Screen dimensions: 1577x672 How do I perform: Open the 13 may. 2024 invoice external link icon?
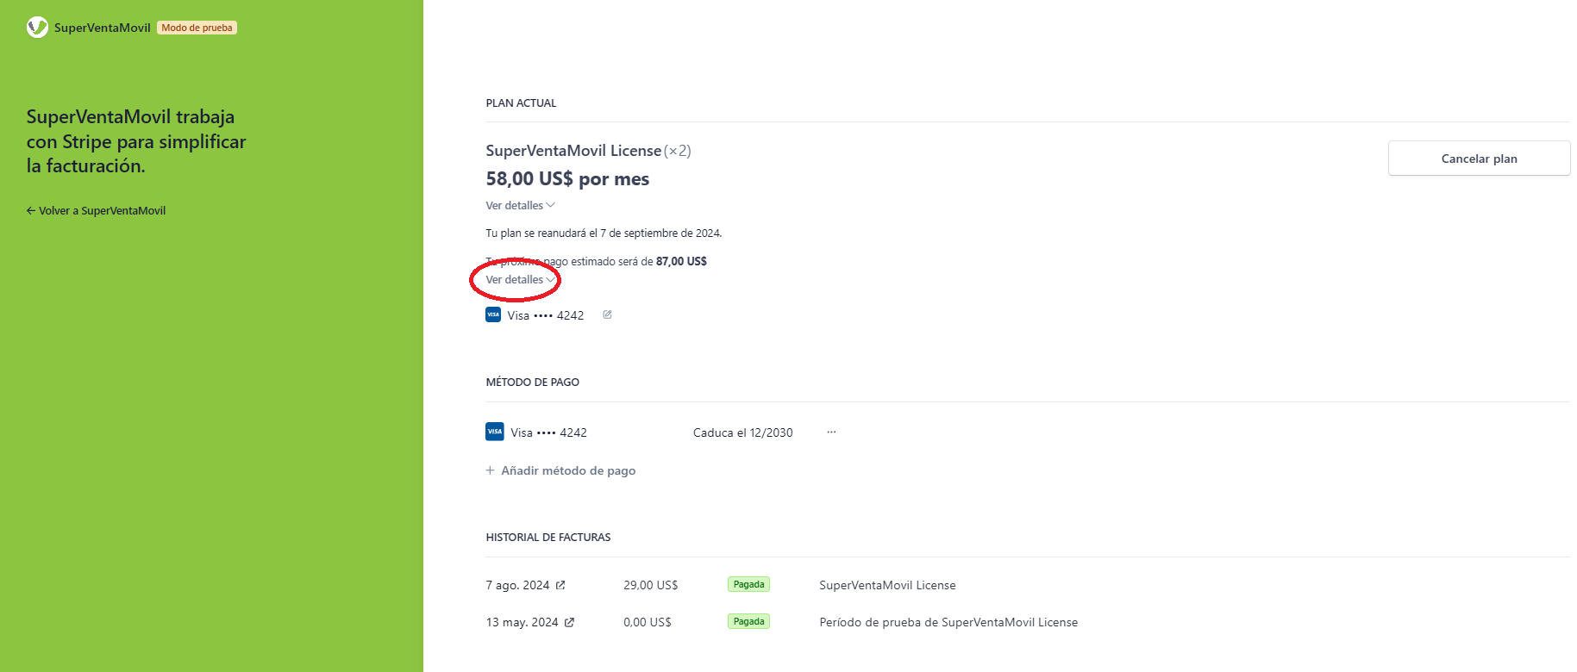(569, 622)
